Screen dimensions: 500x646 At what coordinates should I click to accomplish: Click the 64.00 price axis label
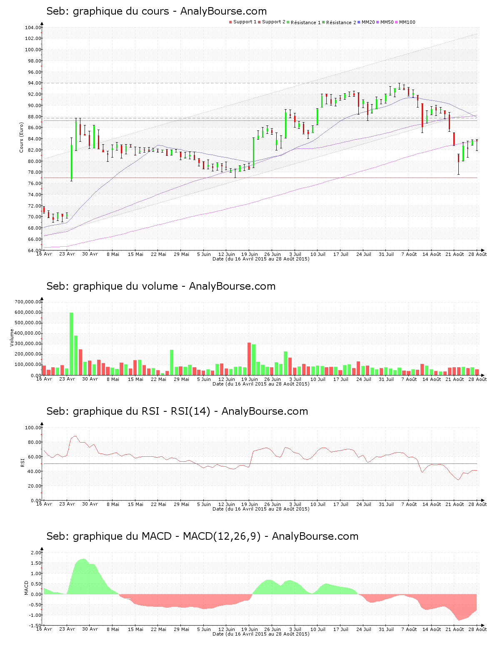point(35,250)
